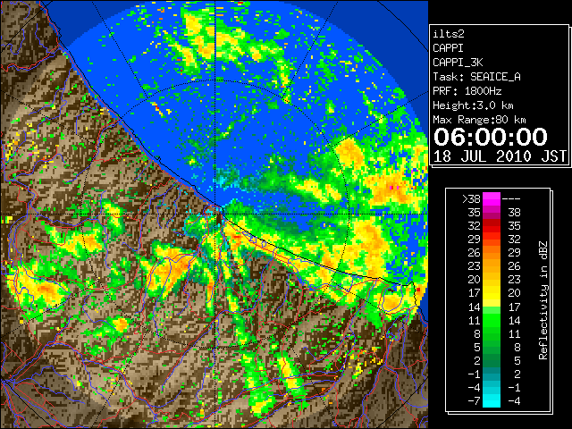The width and height of the screenshot is (572, 429).
Task: Click the '18 JUL 2010 JST' date
Action: tap(500, 156)
